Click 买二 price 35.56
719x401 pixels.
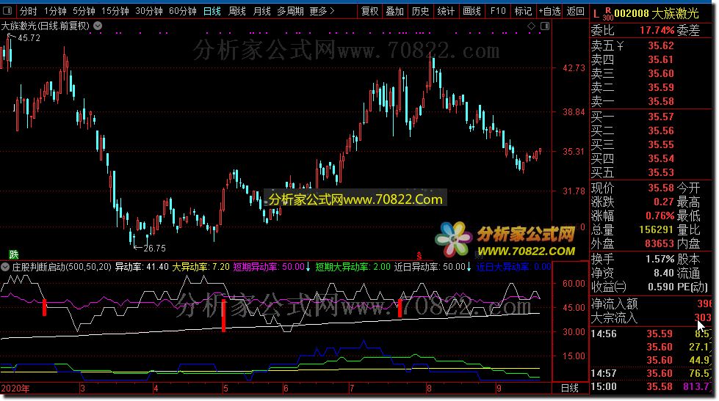click(x=661, y=131)
